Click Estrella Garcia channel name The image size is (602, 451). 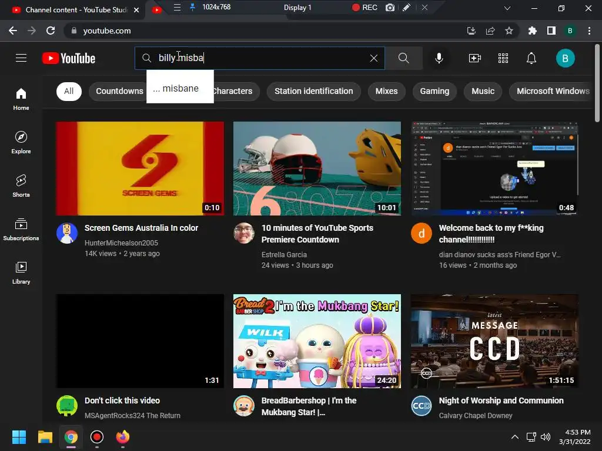click(284, 255)
